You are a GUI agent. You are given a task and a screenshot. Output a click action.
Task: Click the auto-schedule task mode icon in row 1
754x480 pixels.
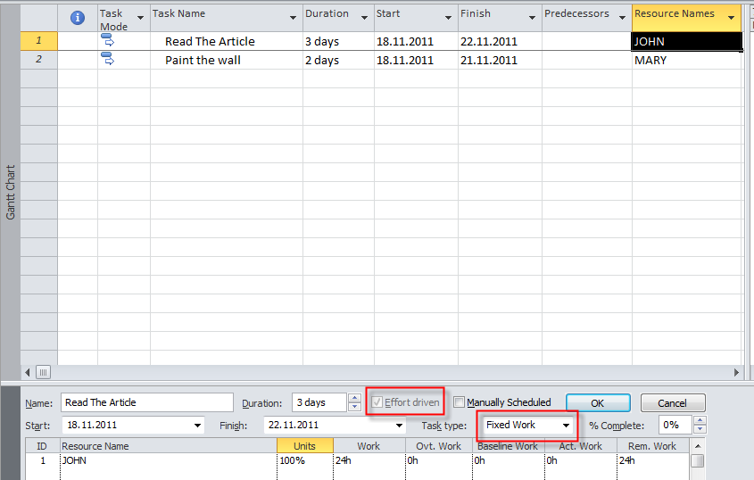coord(108,41)
